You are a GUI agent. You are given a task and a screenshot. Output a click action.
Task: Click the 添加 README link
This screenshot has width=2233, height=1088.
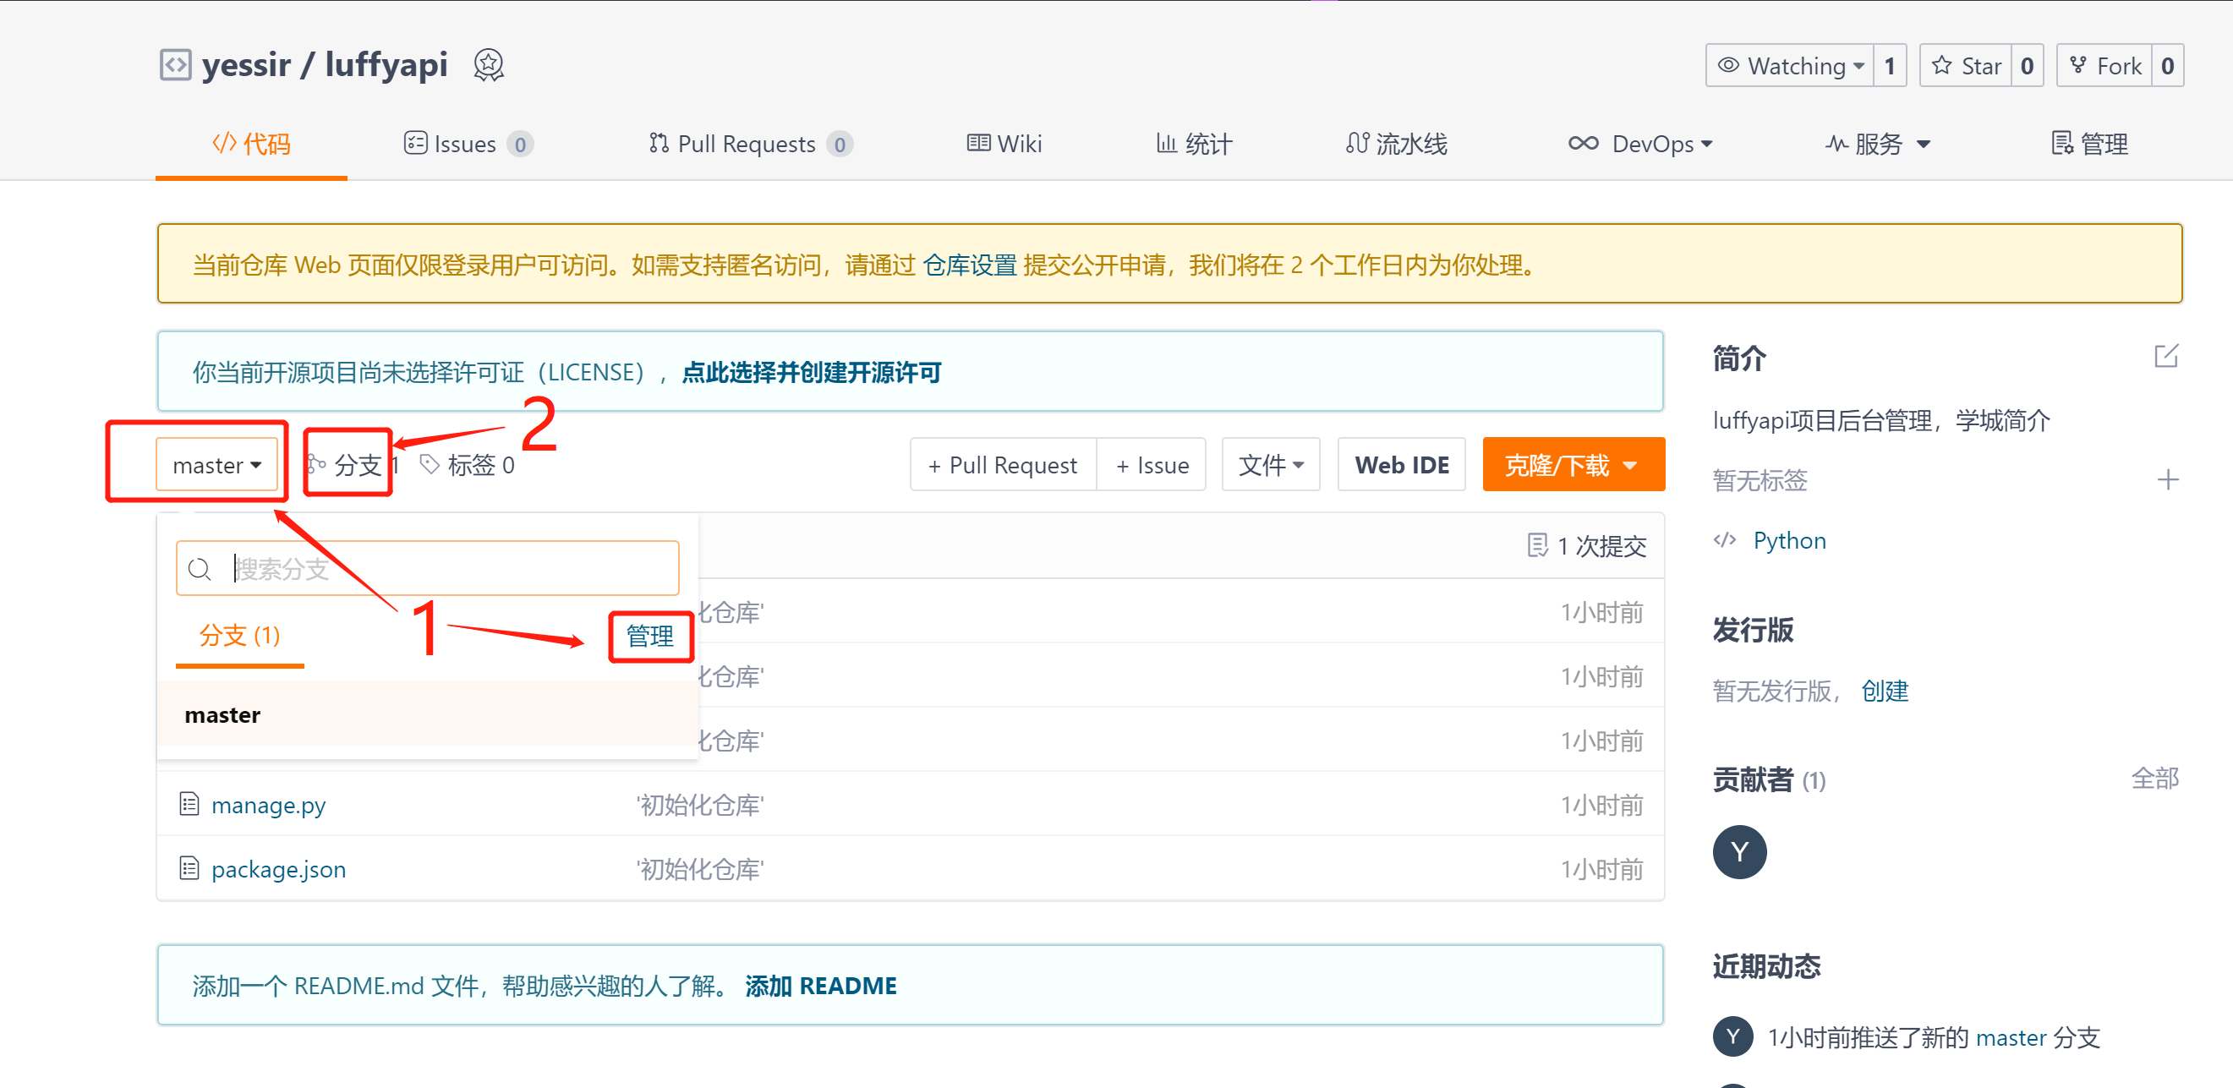[820, 986]
